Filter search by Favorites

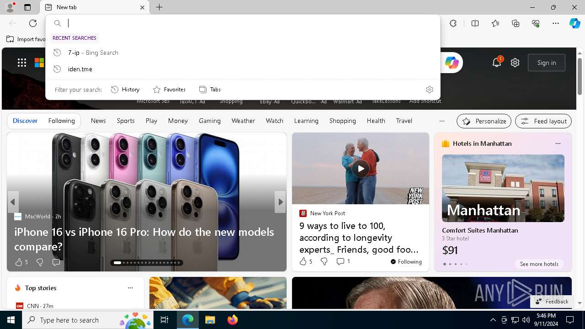[x=169, y=90]
